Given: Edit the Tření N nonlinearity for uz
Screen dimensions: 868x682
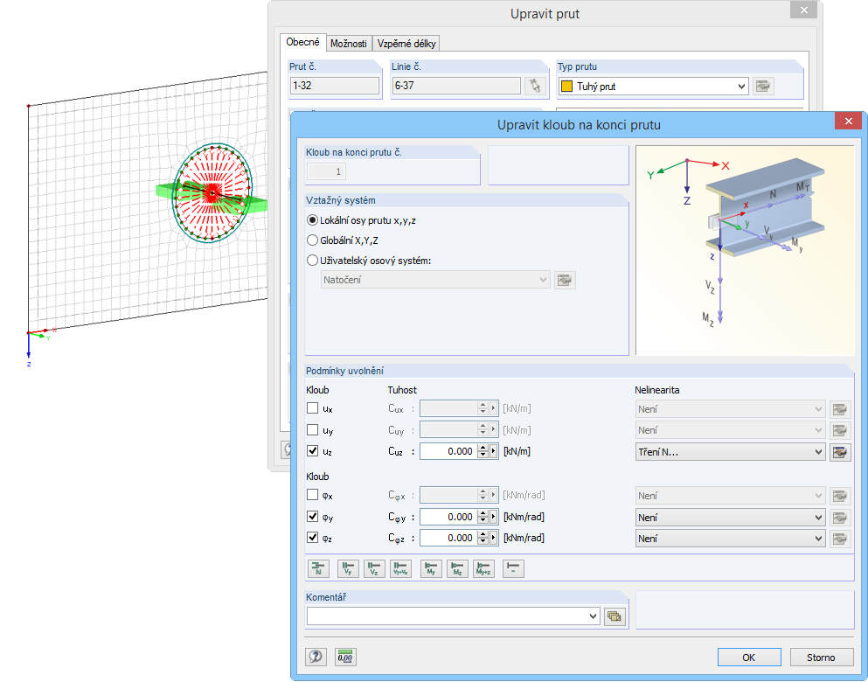Looking at the screenshot, I should 840,452.
